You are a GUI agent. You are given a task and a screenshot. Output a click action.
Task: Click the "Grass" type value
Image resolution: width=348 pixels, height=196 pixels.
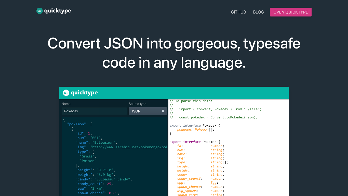click(x=87, y=156)
